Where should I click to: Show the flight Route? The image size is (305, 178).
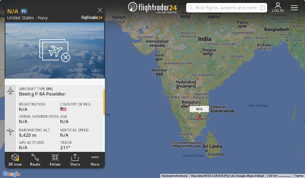coord(35,160)
